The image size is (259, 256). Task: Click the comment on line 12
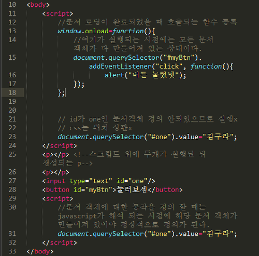point(148,22)
